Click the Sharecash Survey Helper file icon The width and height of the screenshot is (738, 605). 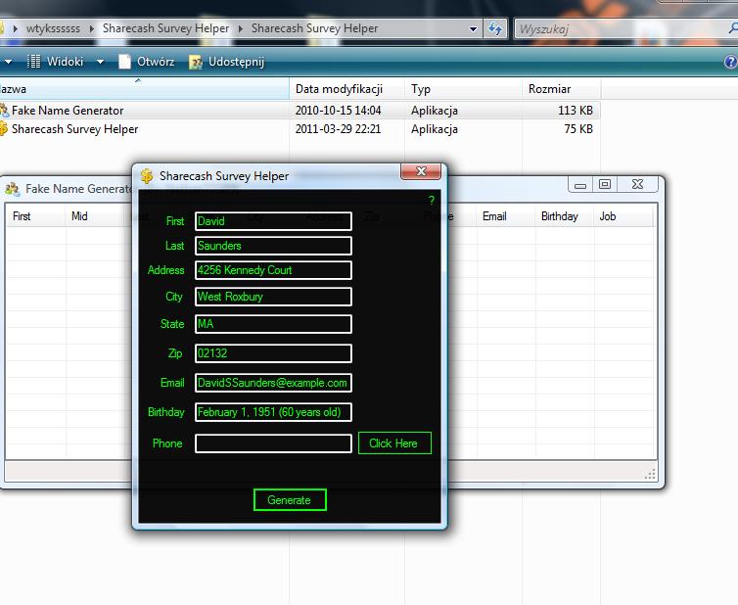[x=4, y=128]
